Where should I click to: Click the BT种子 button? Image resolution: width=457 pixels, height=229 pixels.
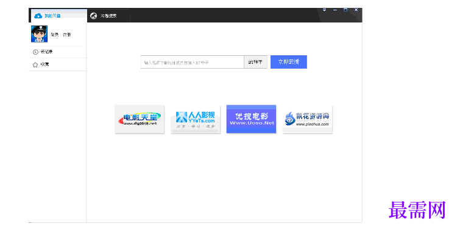tap(255, 62)
